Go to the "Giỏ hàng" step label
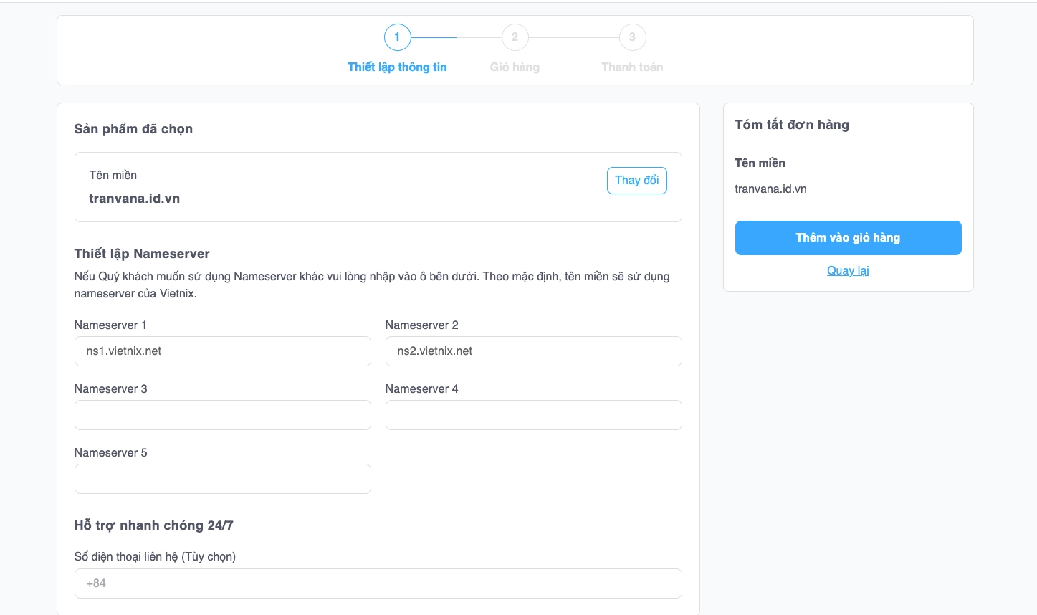Image resolution: width=1037 pixels, height=615 pixels. (515, 67)
